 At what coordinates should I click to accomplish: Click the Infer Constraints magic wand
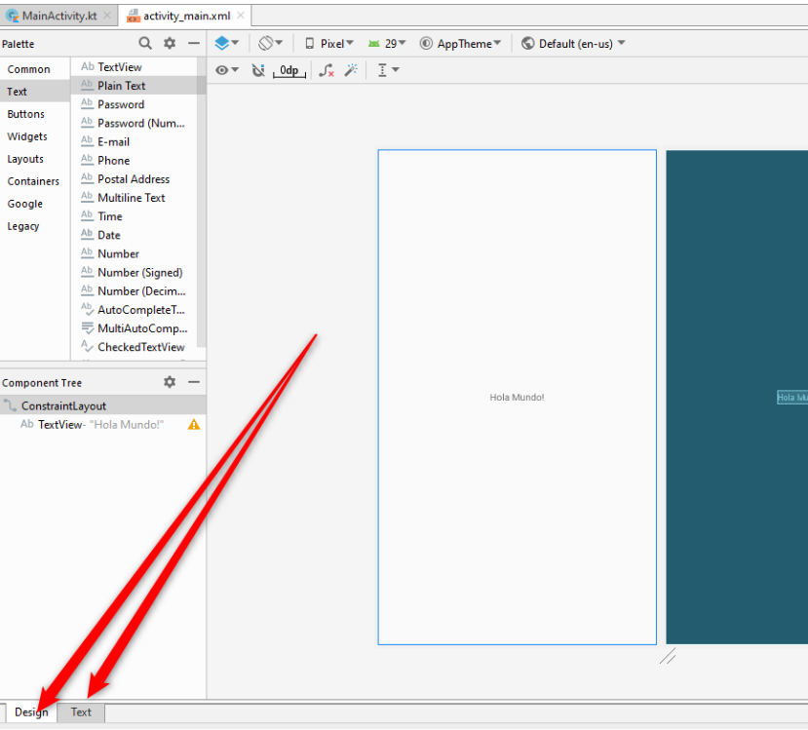tap(351, 70)
